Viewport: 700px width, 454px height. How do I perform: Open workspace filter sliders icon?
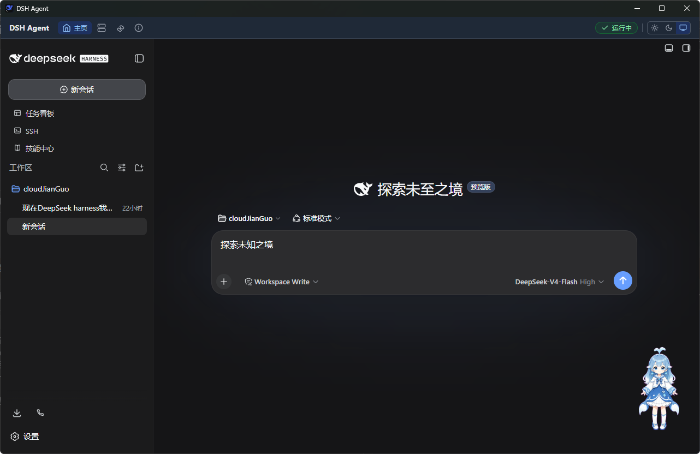122,168
